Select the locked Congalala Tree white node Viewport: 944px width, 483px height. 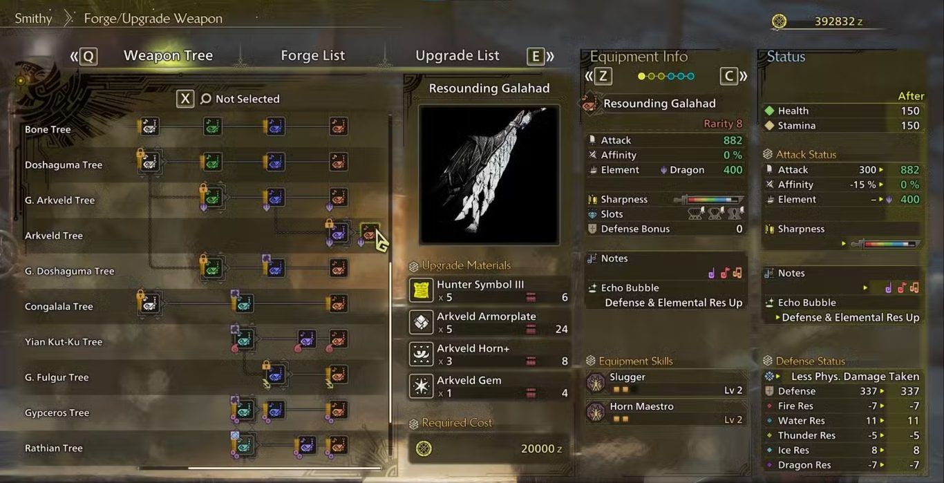[x=149, y=303]
